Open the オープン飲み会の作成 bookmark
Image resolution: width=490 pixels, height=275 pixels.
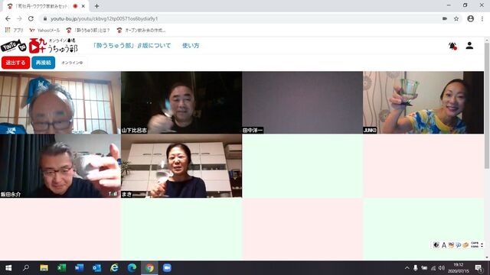pyautogui.click(x=141, y=31)
